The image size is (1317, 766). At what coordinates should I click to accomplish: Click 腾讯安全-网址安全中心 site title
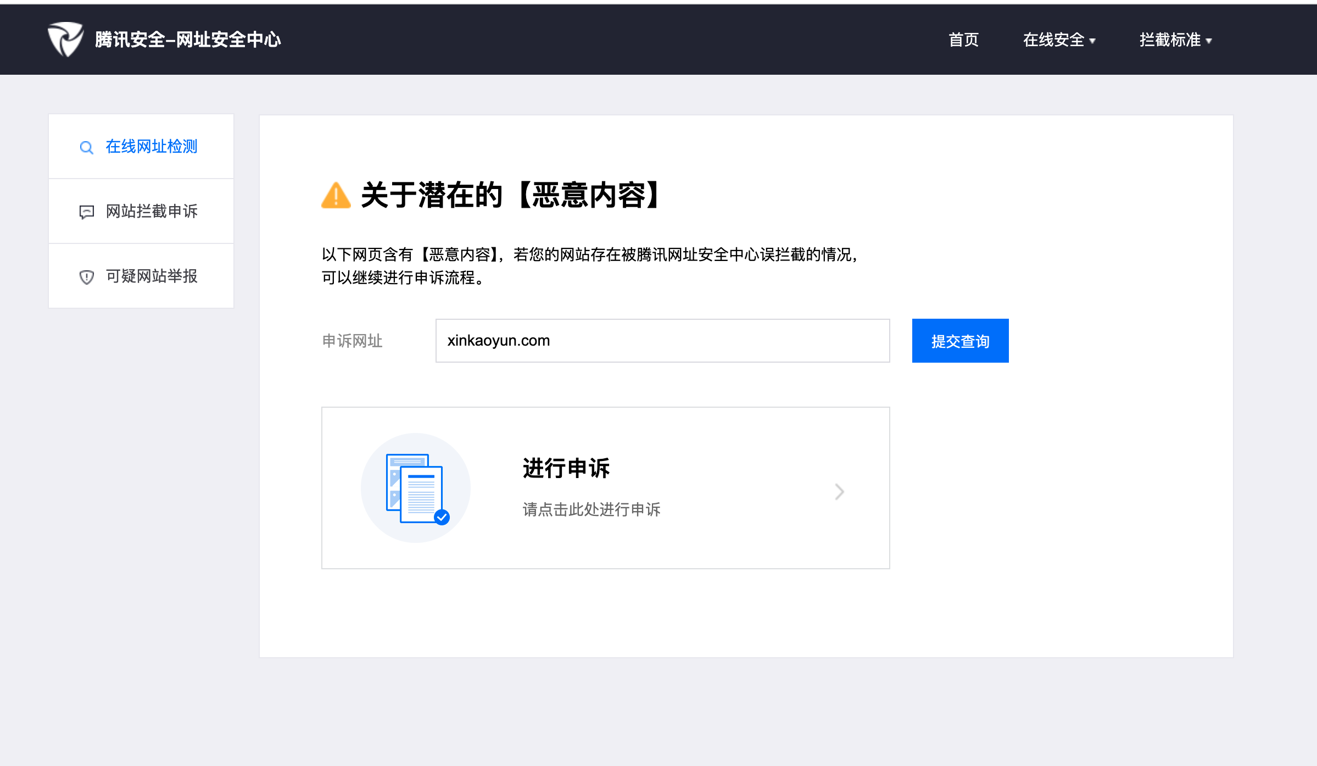point(188,40)
